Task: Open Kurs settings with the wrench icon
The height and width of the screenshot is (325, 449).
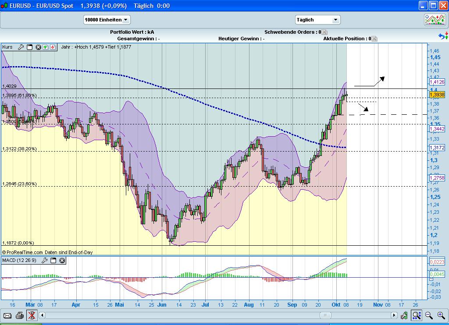Action: [x=21, y=47]
